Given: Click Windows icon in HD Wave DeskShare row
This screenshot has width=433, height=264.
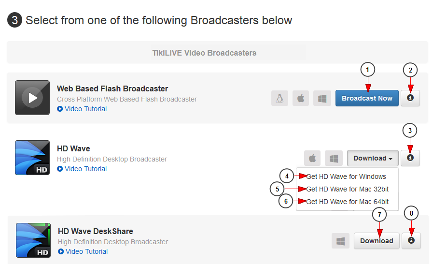Looking at the screenshot, I should pos(340,241).
